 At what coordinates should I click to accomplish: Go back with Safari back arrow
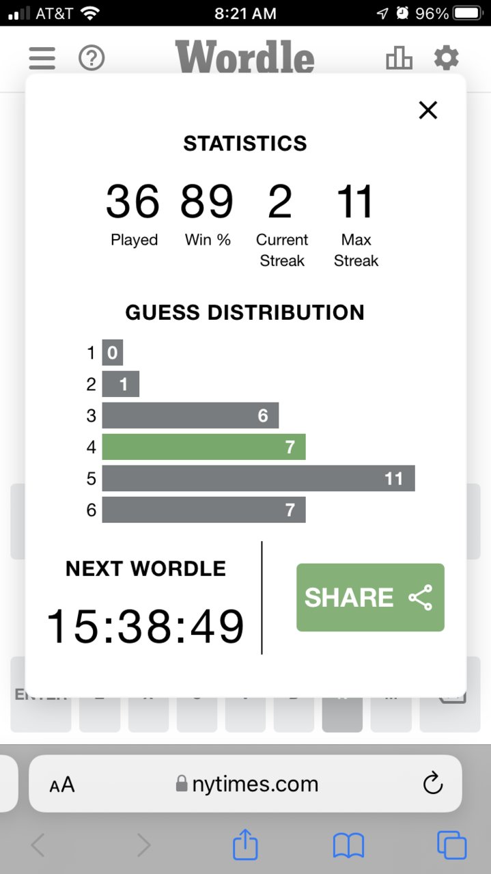tap(38, 845)
